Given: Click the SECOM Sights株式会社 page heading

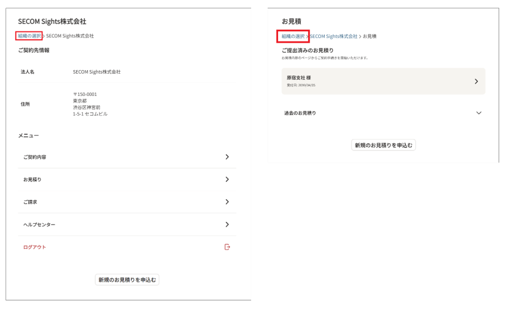Looking at the screenshot, I should [52, 22].
